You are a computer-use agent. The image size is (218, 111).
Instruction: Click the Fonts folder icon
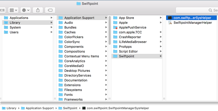pos(60,94)
